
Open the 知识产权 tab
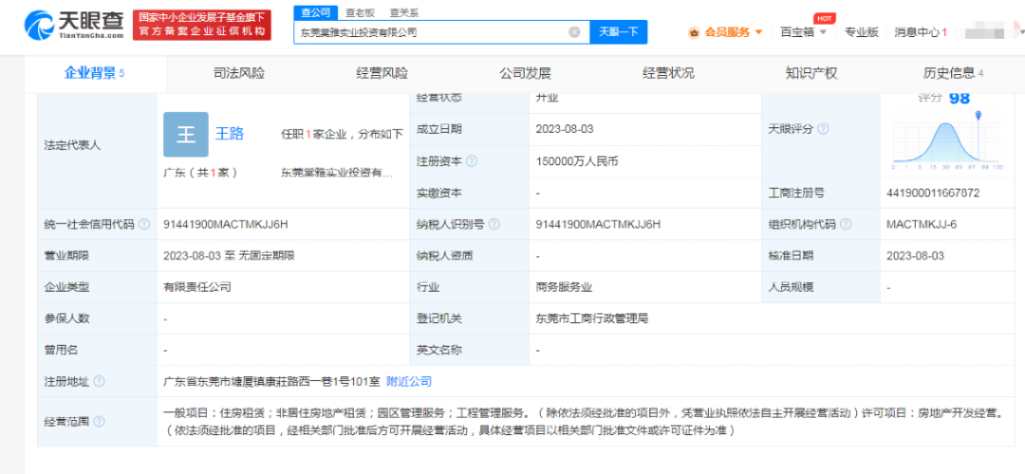811,73
